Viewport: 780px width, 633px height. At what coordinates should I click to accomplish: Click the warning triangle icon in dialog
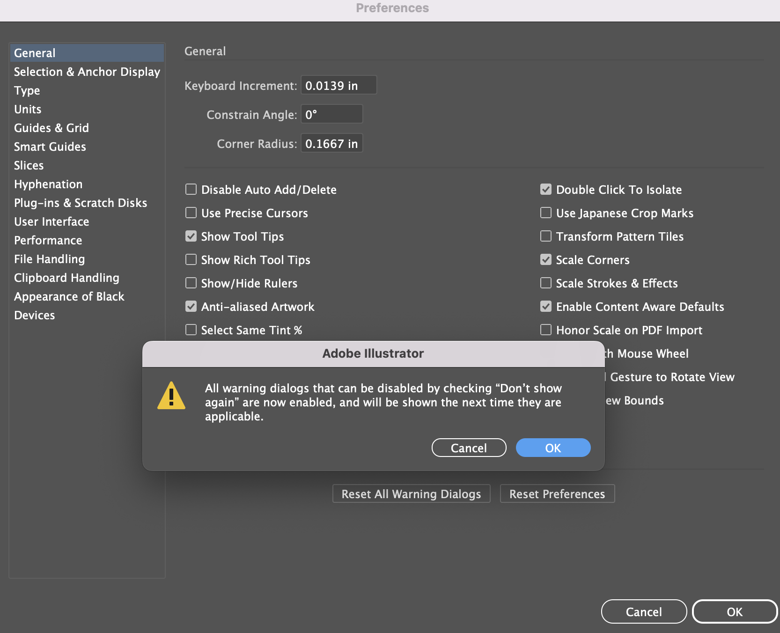171,396
